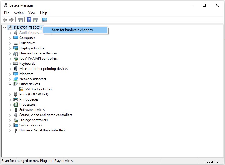Minimize the Device Manager window
The height and width of the screenshot is (165, 225).
(191, 5)
